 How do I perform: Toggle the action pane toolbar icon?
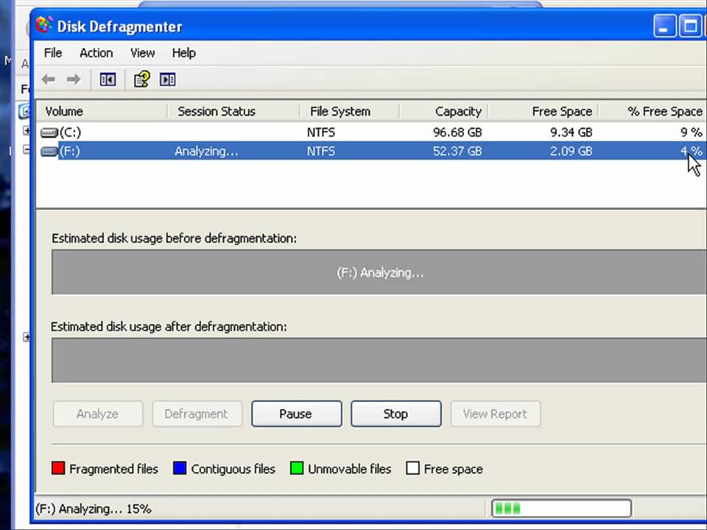168,79
